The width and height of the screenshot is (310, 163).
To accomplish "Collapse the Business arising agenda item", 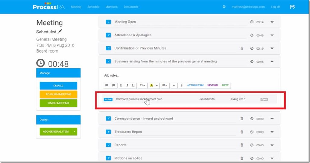I will point(272,62).
